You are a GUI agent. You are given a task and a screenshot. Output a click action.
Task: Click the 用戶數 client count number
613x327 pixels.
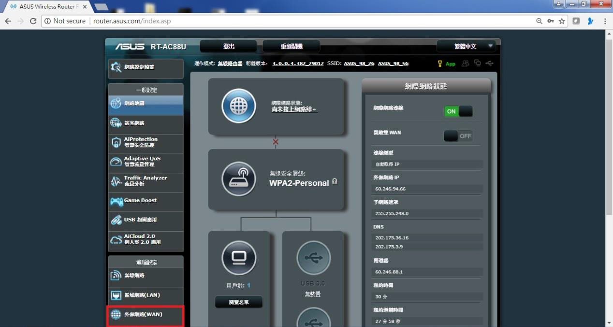248,285
